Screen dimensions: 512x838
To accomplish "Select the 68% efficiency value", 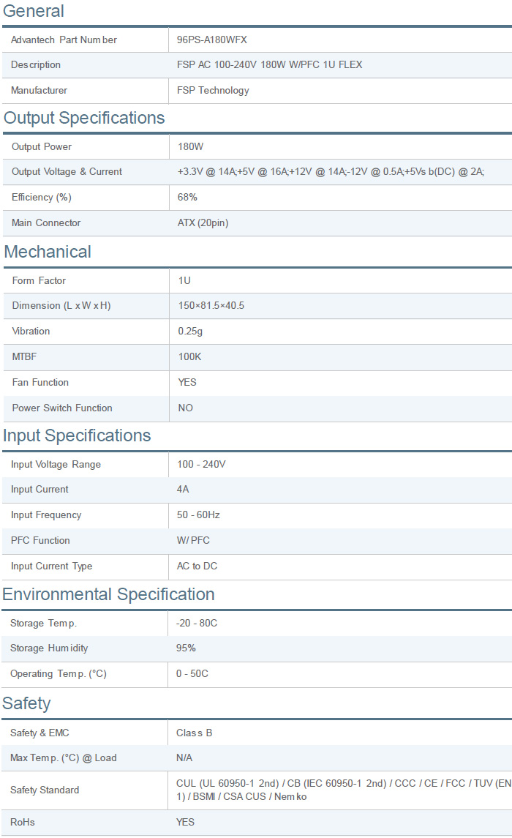I will tap(187, 198).
